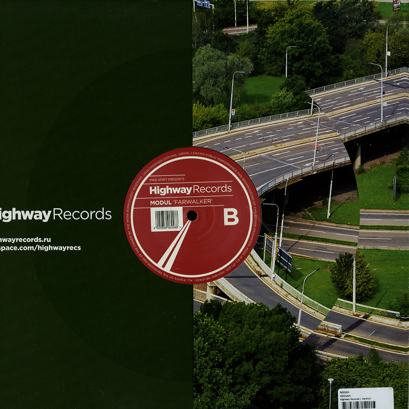Click the MODUL text on the white sticker
The height and width of the screenshot is (409, 409).
pos(345,392)
